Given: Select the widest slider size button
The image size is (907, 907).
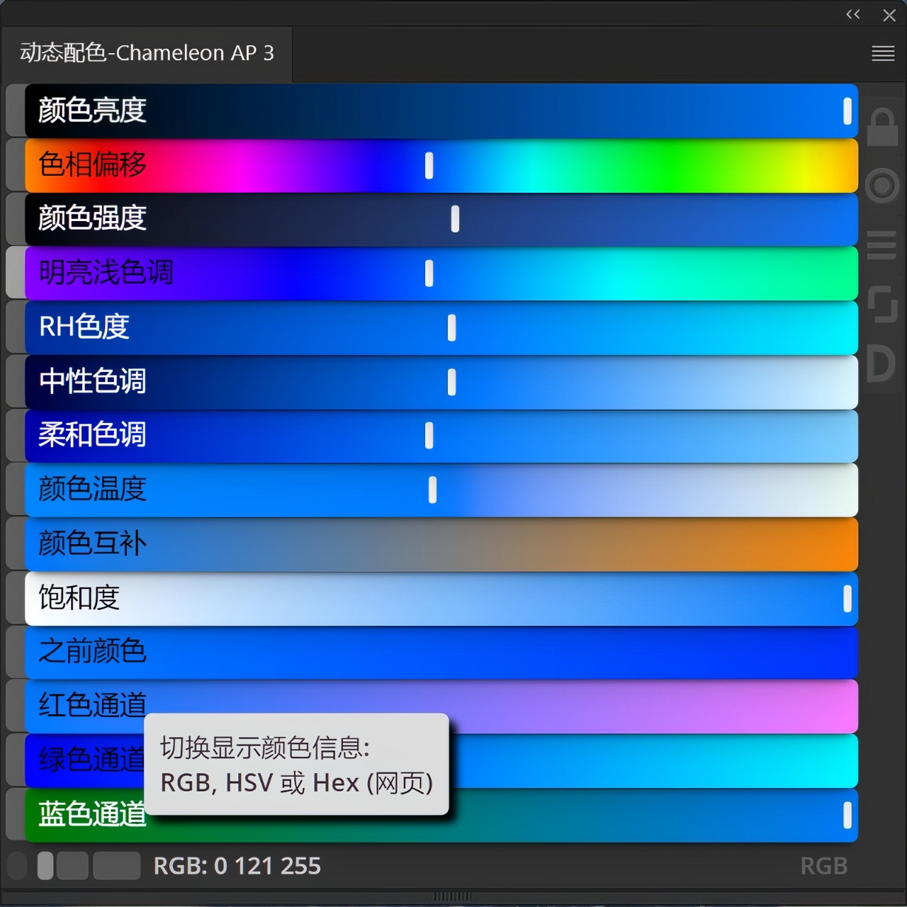Looking at the screenshot, I should click(x=116, y=866).
